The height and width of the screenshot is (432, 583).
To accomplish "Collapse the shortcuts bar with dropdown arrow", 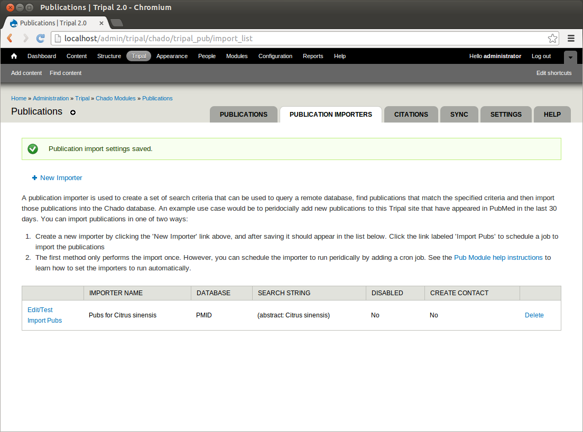I will 570,57.
